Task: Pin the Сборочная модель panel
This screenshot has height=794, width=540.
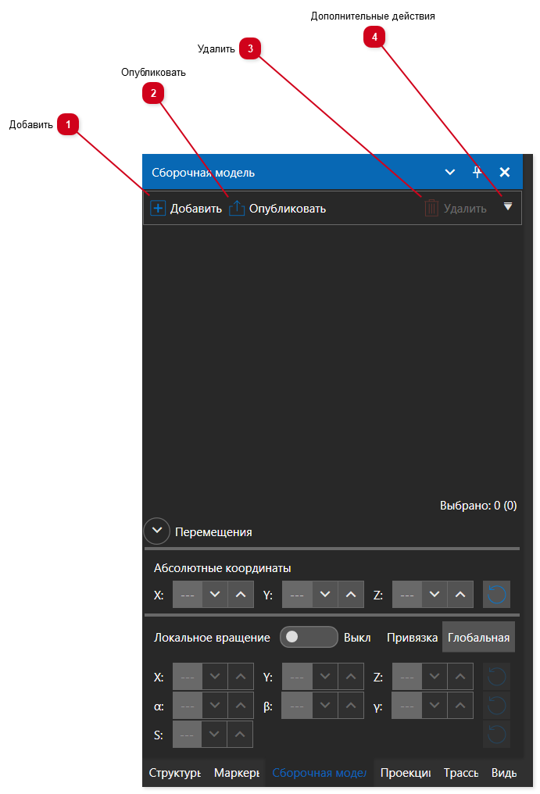Action: tap(477, 173)
